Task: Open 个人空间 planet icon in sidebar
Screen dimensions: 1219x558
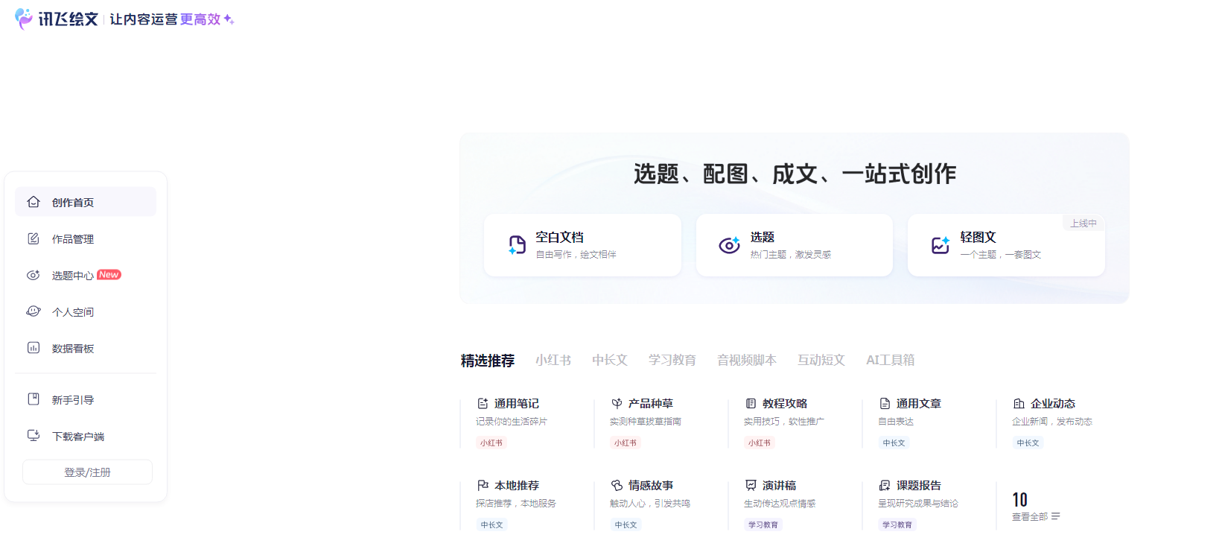Action: click(34, 311)
